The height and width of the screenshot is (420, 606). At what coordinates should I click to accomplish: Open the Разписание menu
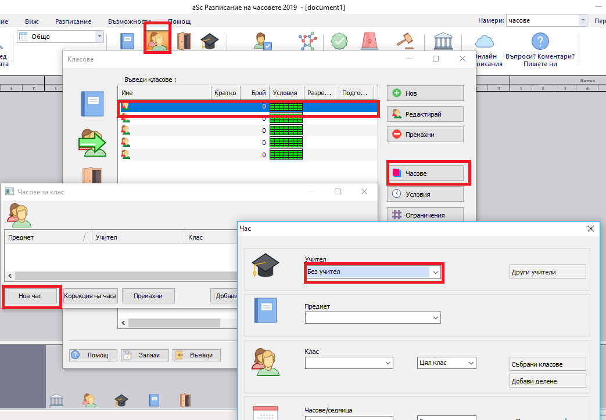pyautogui.click(x=73, y=21)
